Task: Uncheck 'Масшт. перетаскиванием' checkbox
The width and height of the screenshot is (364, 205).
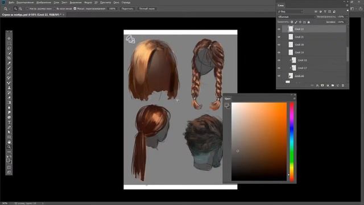Action: (x=75, y=9)
